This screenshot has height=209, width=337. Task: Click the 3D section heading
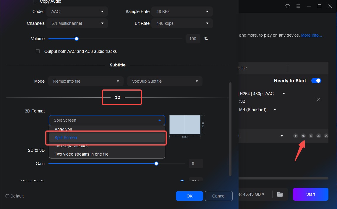(x=118, y=97)
